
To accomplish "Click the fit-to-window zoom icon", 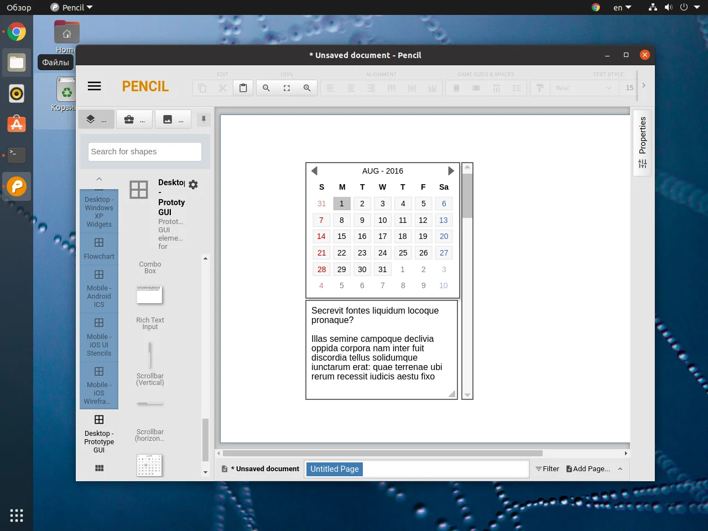I will click(x=287, y=87).
